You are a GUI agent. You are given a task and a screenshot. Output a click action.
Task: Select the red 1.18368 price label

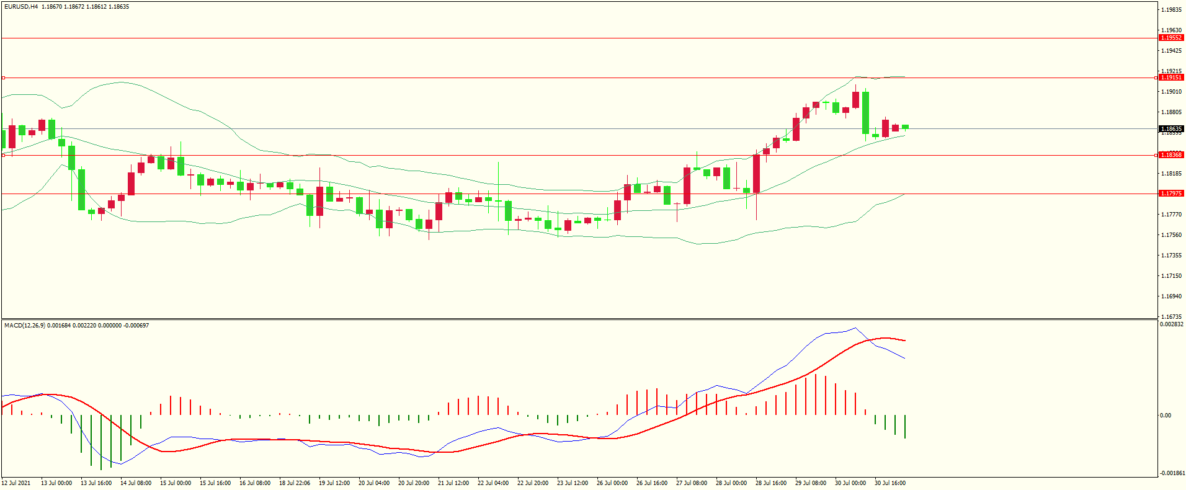1171,155
